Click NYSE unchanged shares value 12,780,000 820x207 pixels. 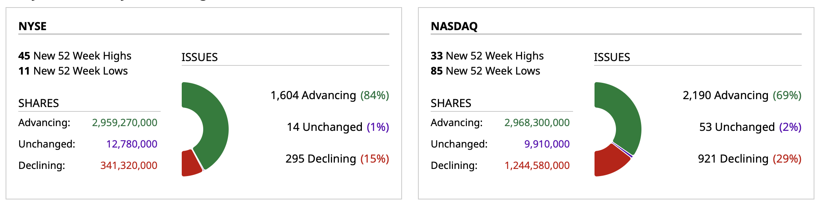[132, 144]
